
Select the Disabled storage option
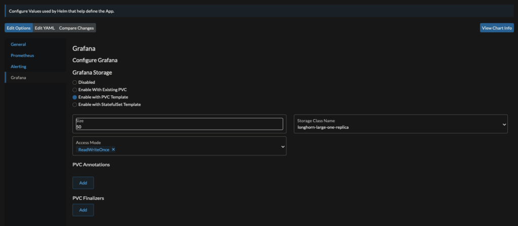[x=75, y=82]
